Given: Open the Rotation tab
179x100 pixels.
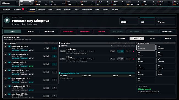Looking at the screenshot, I should [x=31, y=31].
